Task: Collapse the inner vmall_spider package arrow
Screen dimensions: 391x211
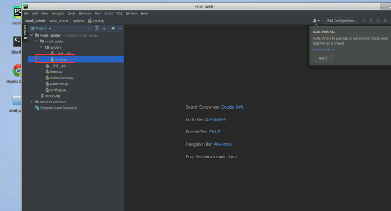Action: pos(37,41)
